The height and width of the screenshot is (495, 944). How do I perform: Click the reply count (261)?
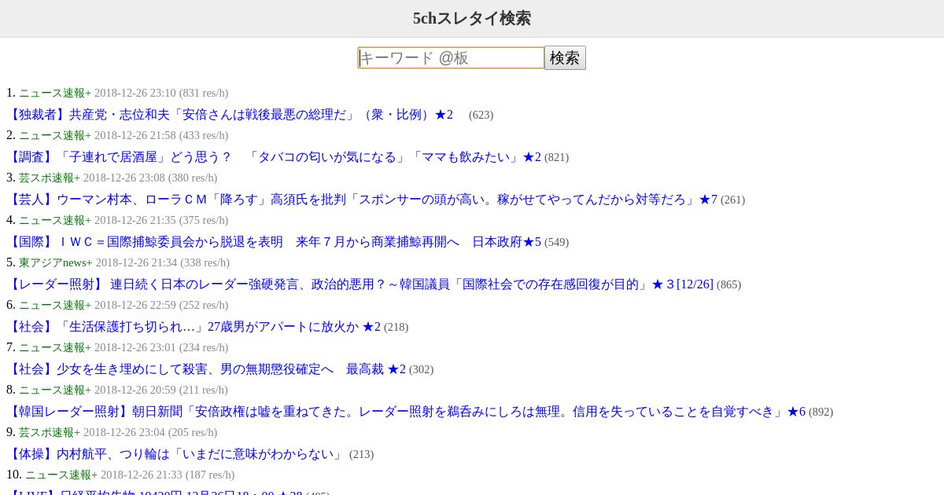coord(733,200)
